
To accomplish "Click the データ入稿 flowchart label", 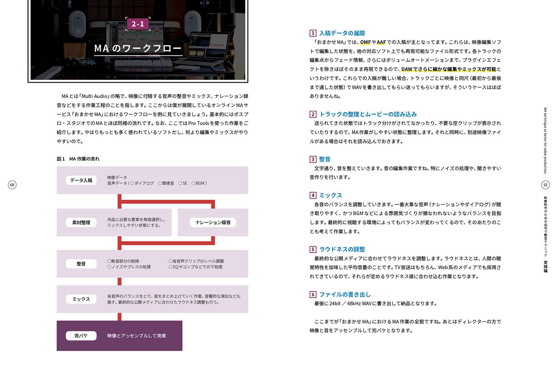I will (x=81, y=180).
